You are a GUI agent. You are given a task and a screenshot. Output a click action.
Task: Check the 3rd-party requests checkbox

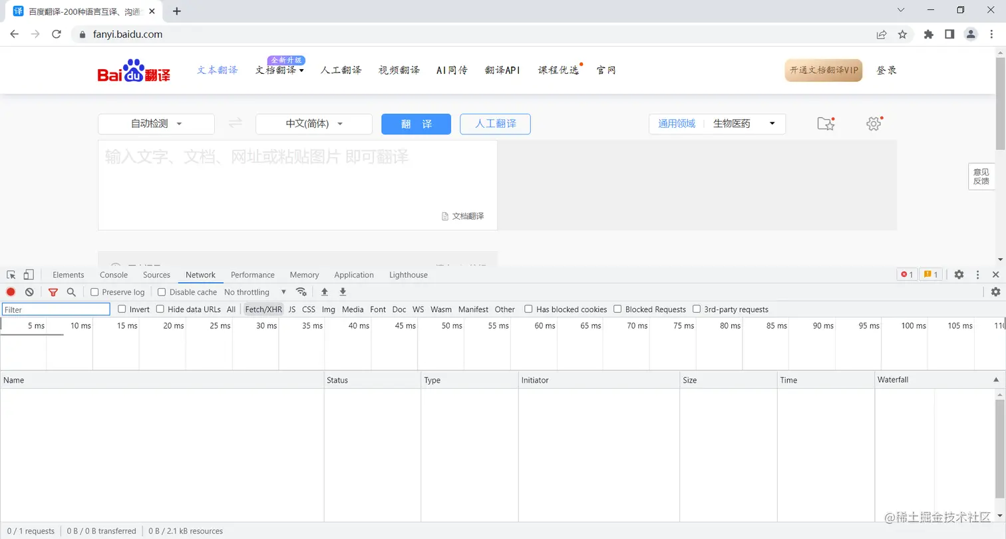click(697, 309)
